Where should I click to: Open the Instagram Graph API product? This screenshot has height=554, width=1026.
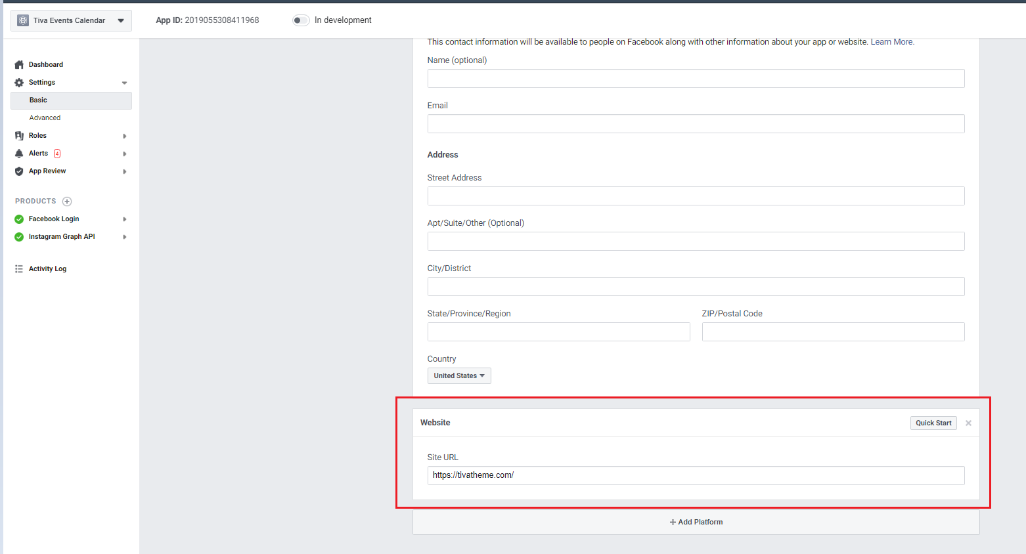tap(62, 237)
